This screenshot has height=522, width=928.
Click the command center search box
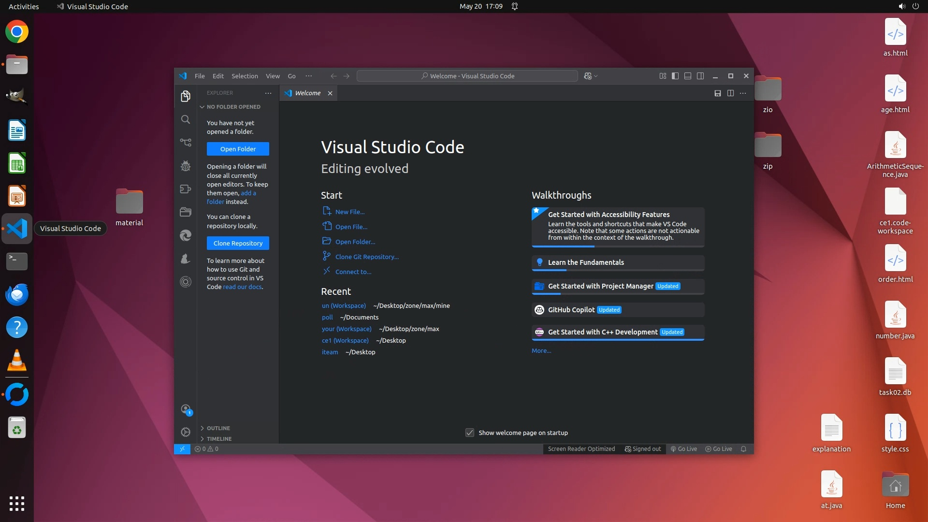467,76
